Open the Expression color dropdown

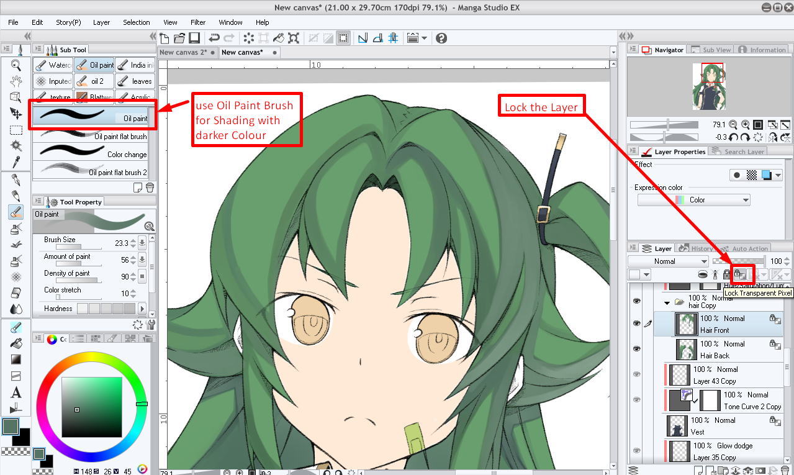pos(693,200)
